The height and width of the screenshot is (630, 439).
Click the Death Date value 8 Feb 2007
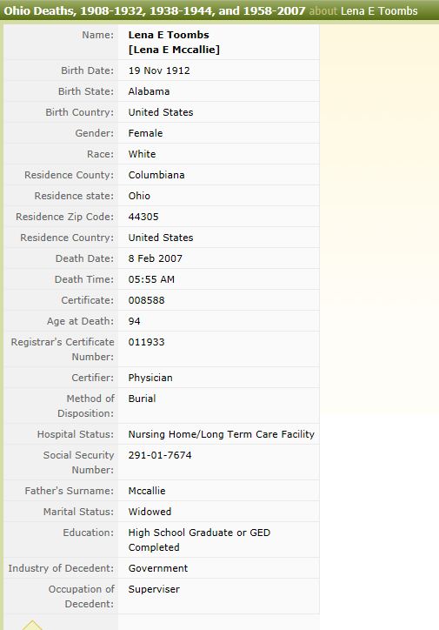tap(156, 258)
